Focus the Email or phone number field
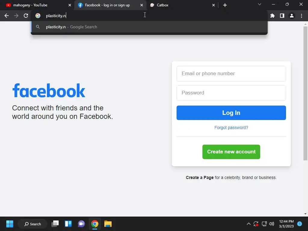308x231 pixels. [x=231, y=74]
